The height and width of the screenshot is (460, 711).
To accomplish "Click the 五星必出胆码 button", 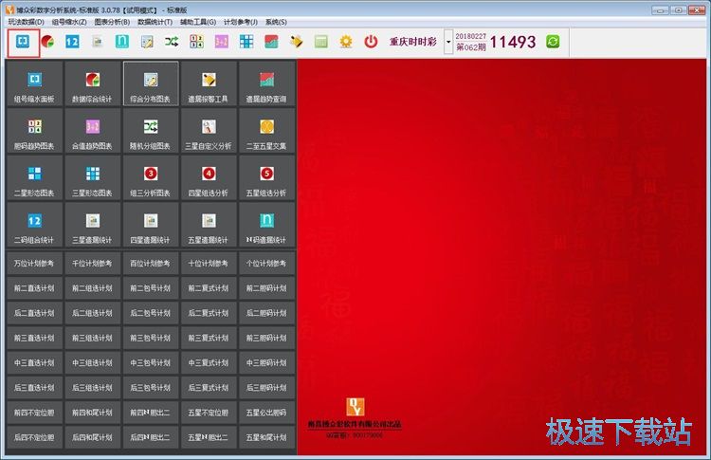I will (x=266, y=413).
